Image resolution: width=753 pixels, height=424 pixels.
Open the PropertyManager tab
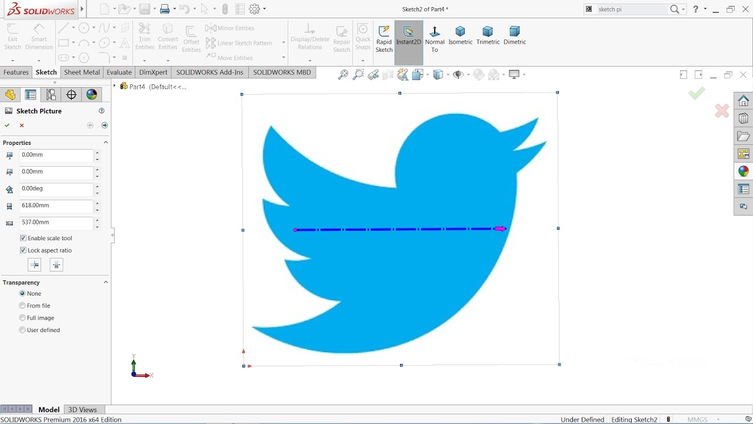pos(31,95)
